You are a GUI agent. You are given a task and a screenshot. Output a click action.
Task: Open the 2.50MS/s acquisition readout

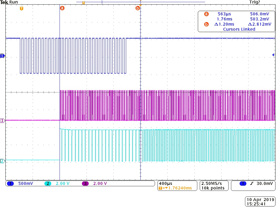(x=214, y=186)
